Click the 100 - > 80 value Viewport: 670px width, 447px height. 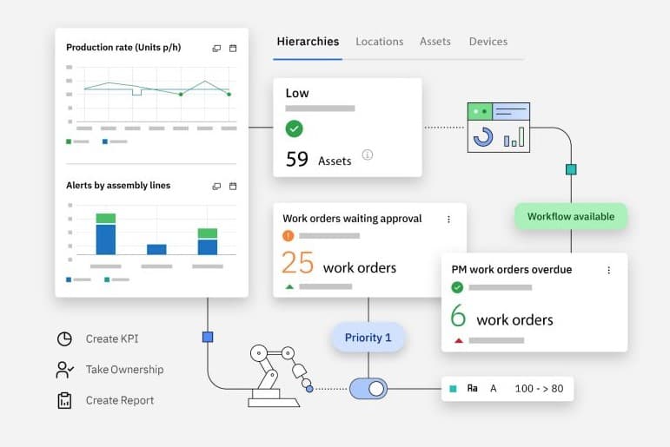point(539,389)
